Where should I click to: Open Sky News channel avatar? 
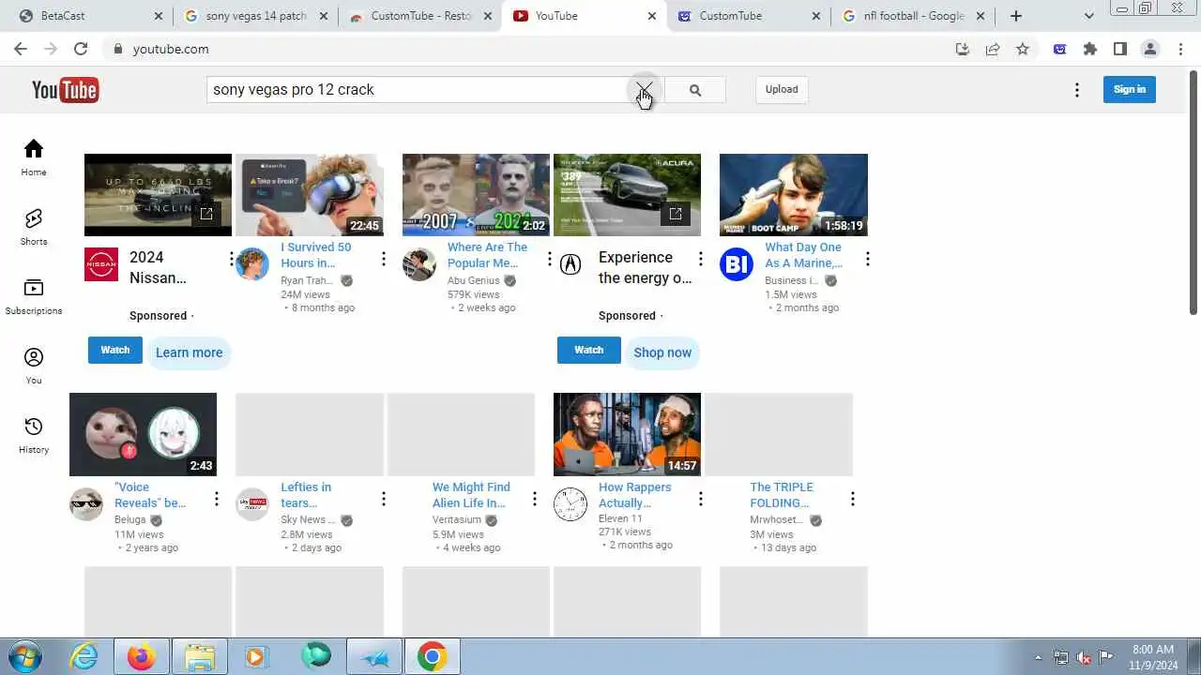click(252, 504)
